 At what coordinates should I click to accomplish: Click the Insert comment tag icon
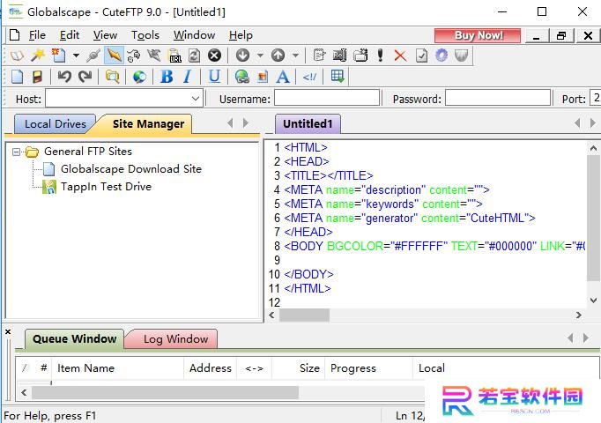(x=309, y=77)
